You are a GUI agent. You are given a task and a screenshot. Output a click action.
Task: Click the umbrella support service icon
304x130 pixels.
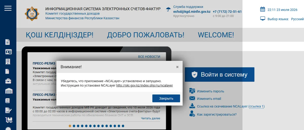point(168,9)
